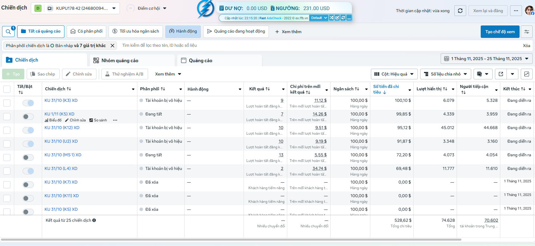This screenshot has height=246, width=535.
Task: Click the info icon beside Kết quả từ 25 chiến dịch
Action: click(x=94, y=220)
